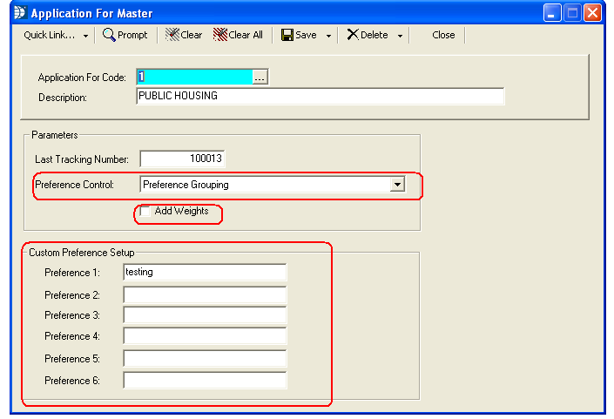This screenshot has width=614, height=419.
Task: Select the Preference 6 text field
Action: [x=205, y=380]
